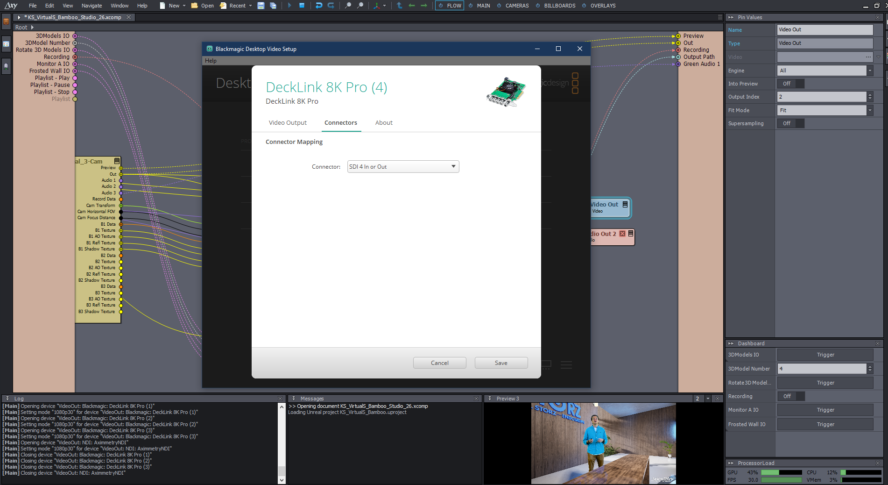Click the 3D axis gizmo icon
888x485 pixels.
click(x=376, y=6)
